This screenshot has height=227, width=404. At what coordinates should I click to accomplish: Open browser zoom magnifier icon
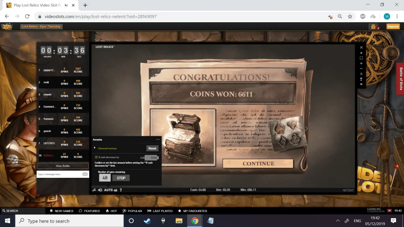[x=340, y=17]
